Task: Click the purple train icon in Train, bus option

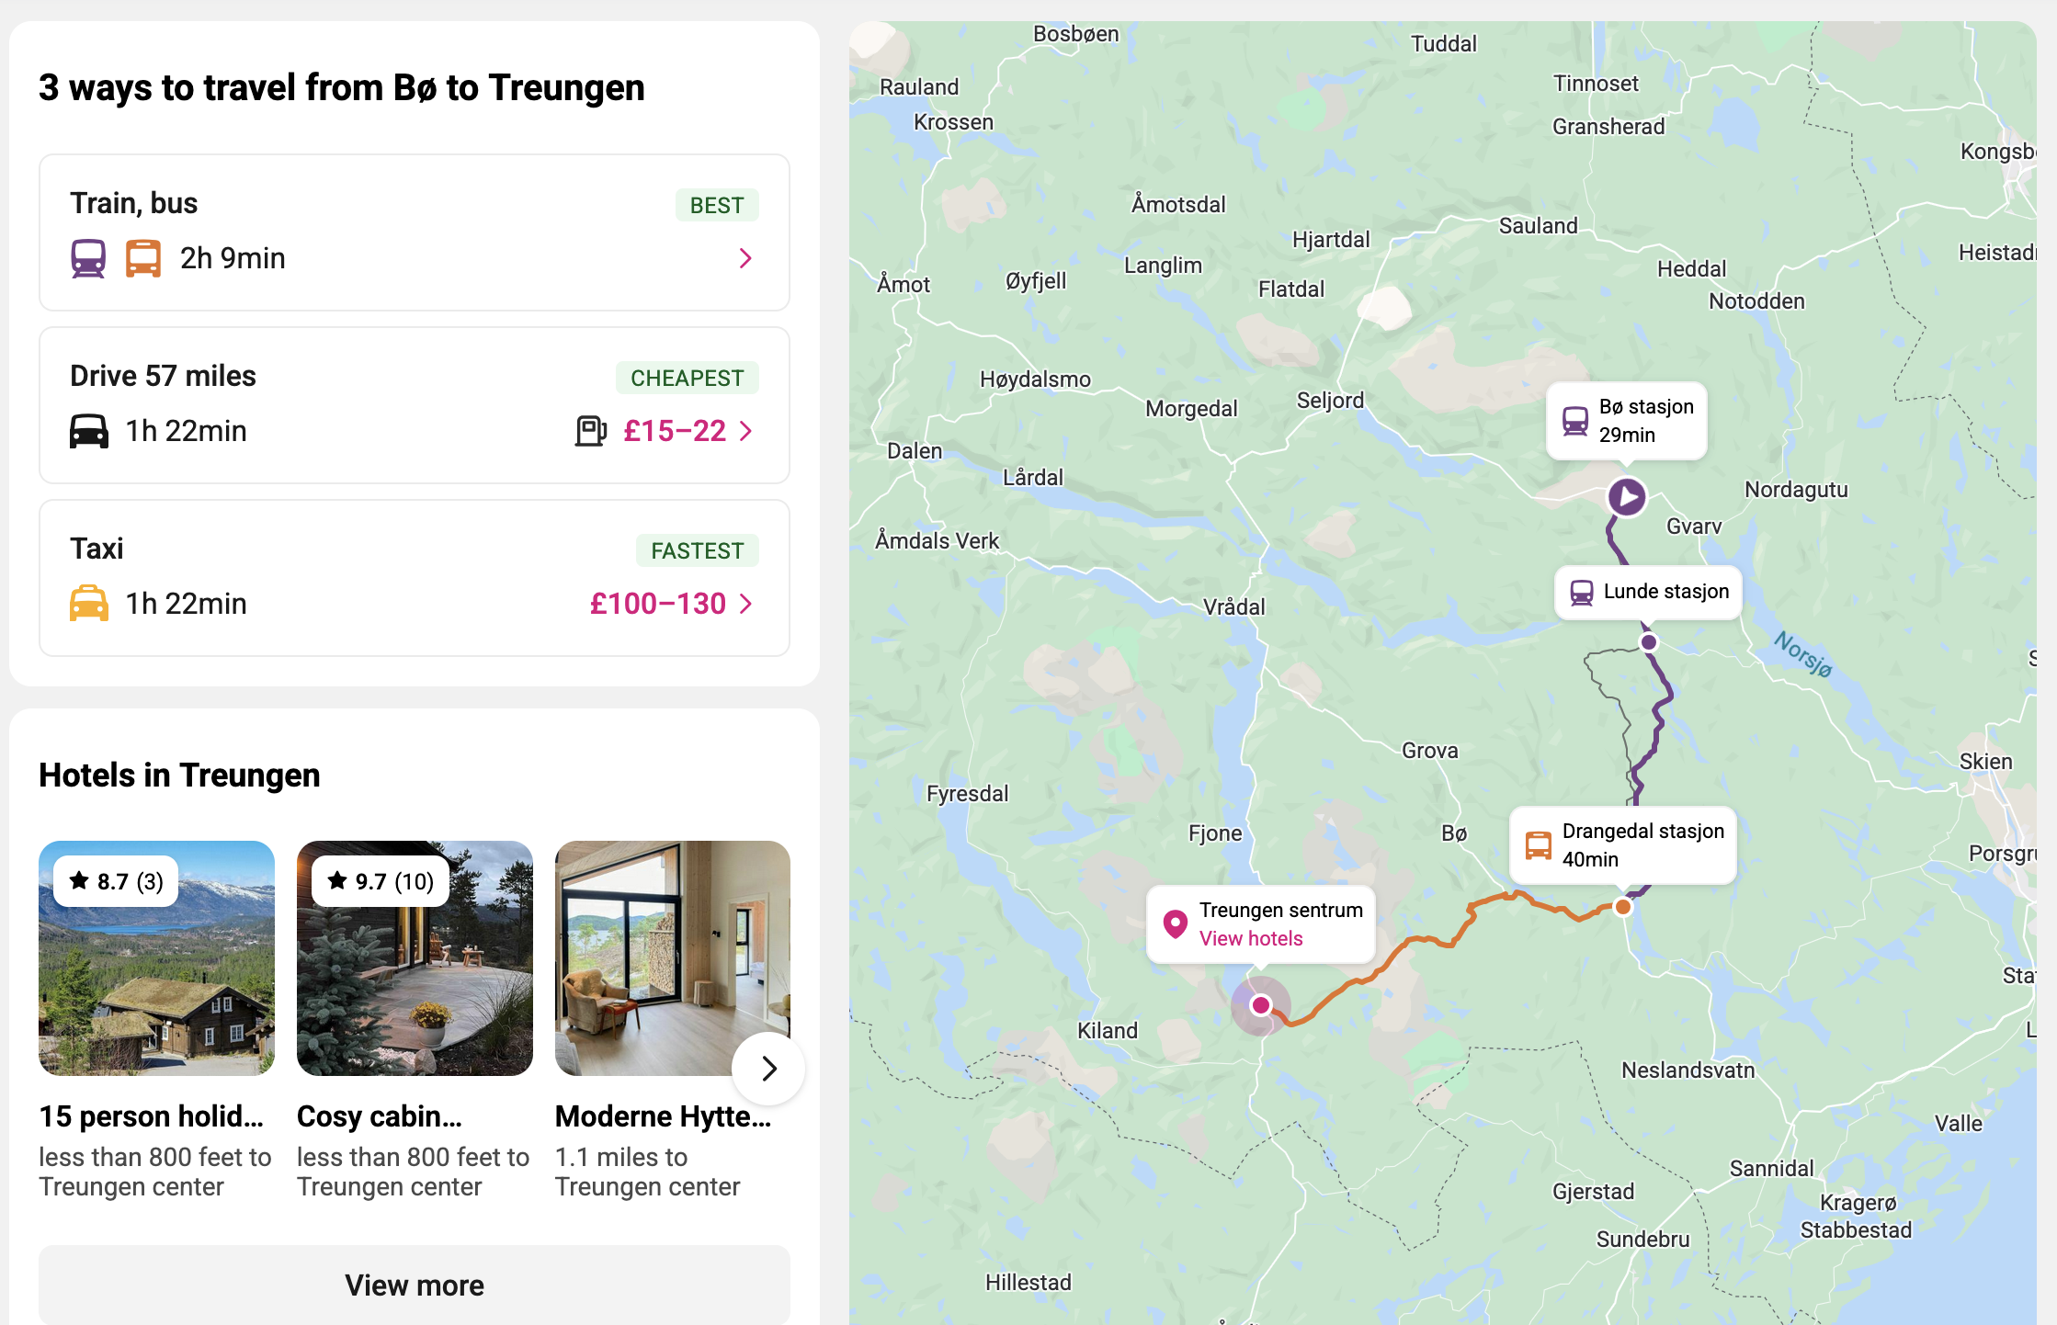Action: coord(88,258)
